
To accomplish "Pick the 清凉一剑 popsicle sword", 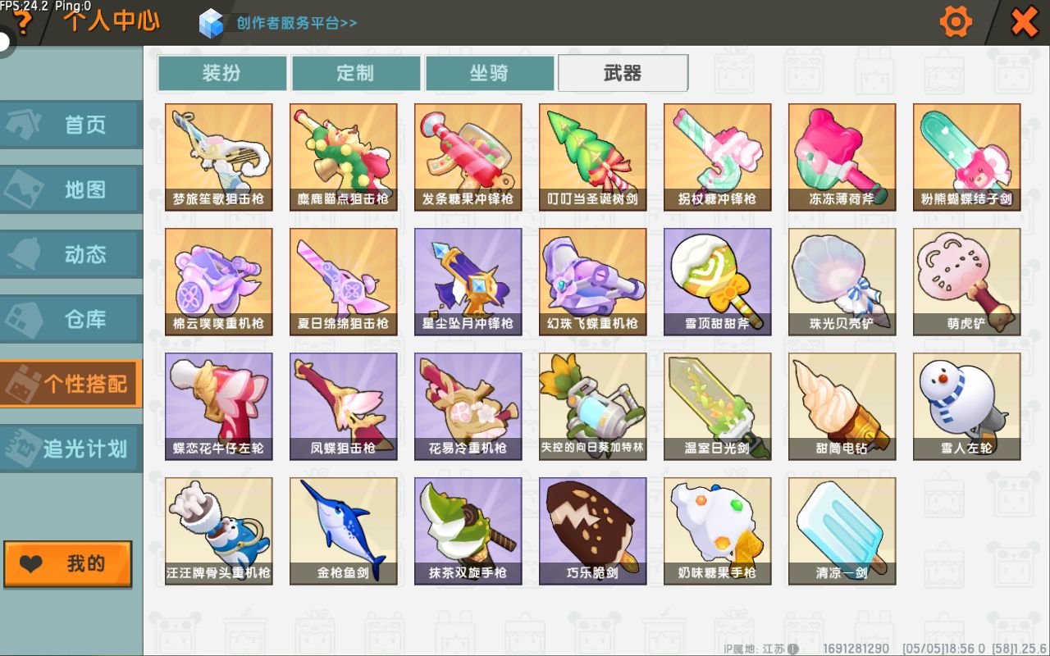I will [842, 531].
